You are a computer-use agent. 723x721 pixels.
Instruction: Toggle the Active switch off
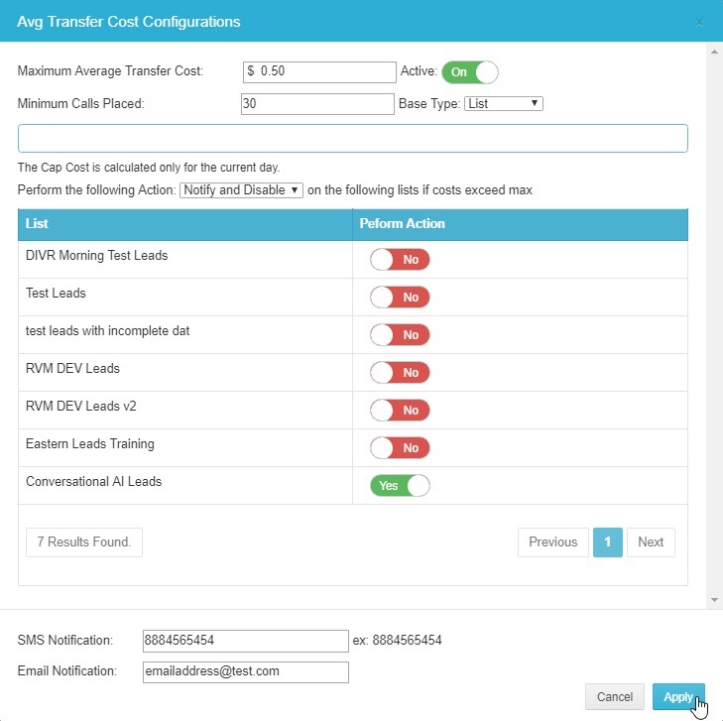[x=470, y=72]
